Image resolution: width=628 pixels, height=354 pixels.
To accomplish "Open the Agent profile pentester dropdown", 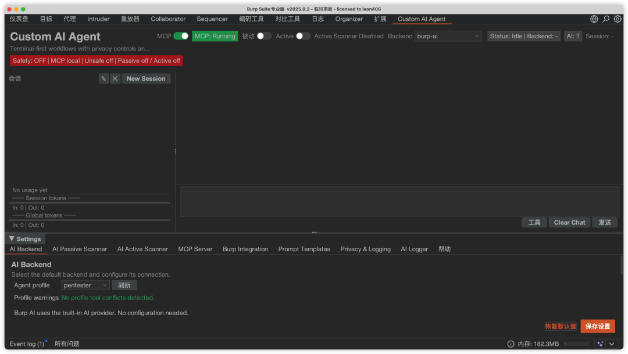I will pyautogui.click(x=85, y=286).
